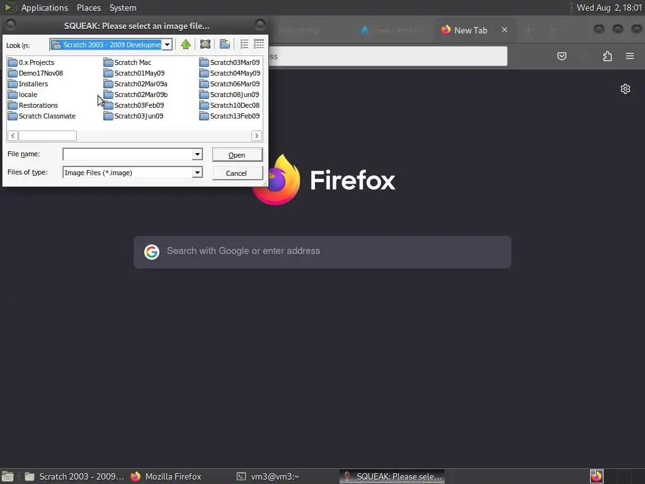Viewport: 645px width, 484px height.
Task: Click the date and time clock in top panel
Action: tap(609, 8)
